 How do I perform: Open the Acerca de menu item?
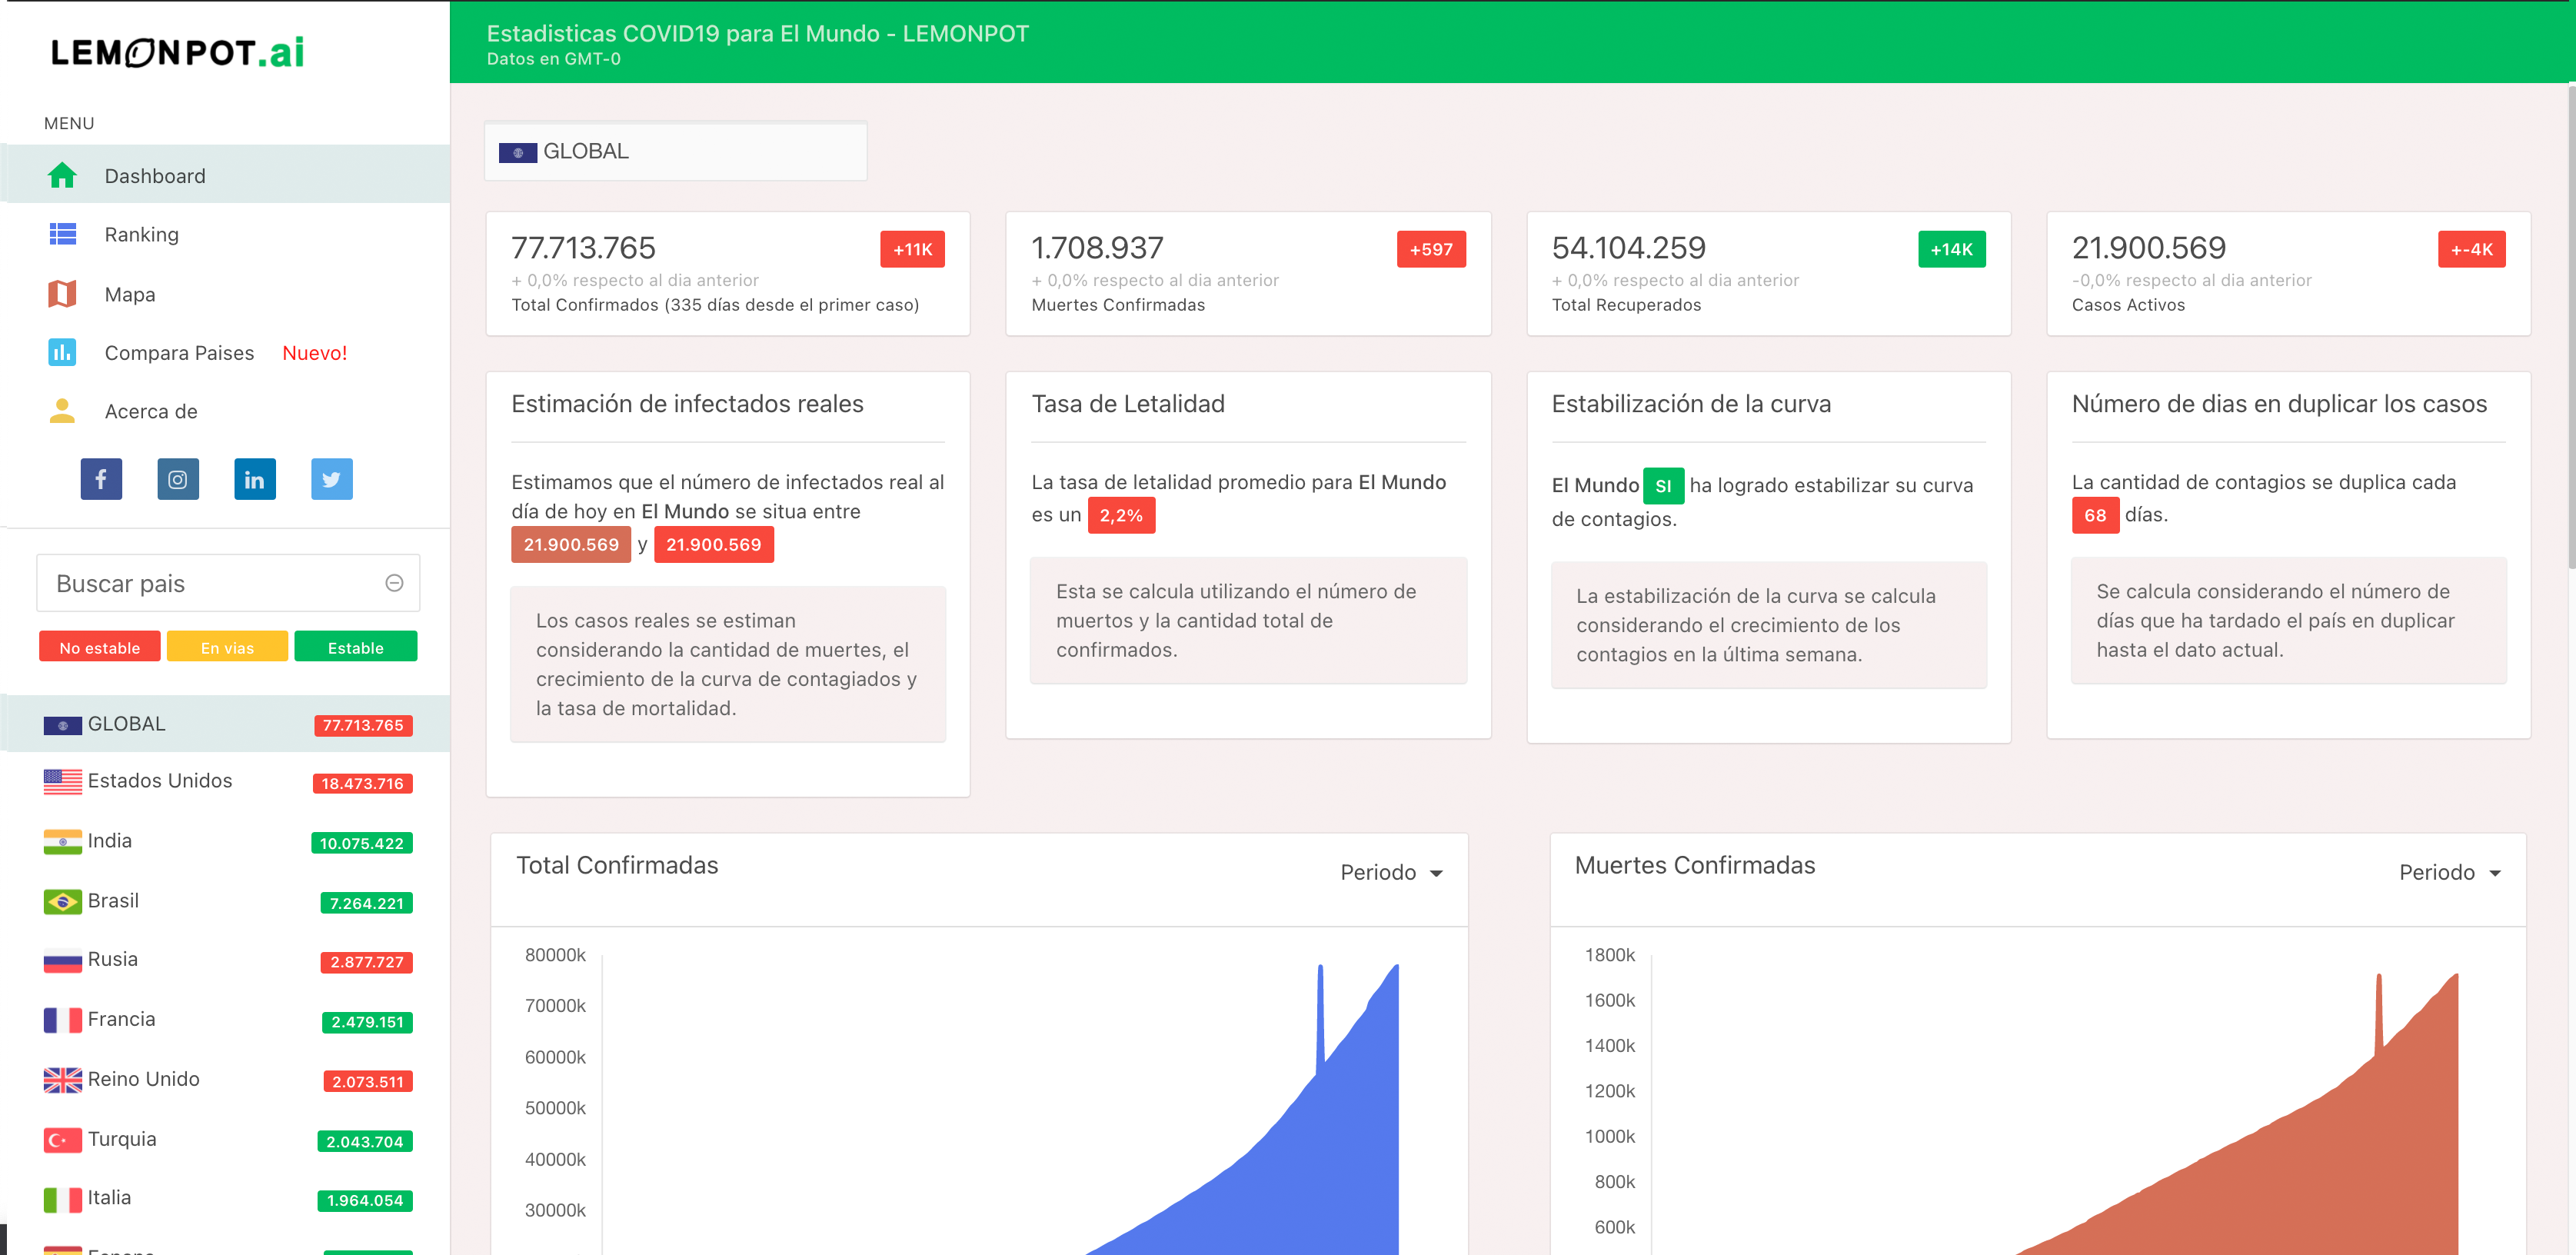pyautogui.click(x=225, y=411)
